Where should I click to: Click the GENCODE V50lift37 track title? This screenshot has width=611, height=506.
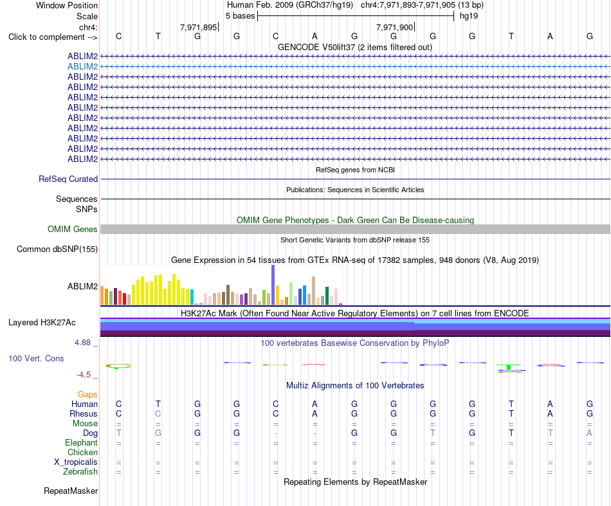point(354,48)
